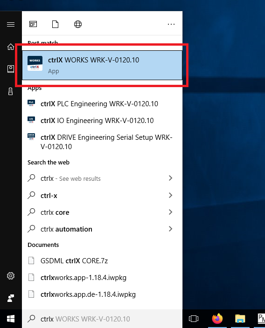Screen dimensions: 265x328
Task: Select 'ctrlx - See web results' suggestion
Action: [102, 178]
